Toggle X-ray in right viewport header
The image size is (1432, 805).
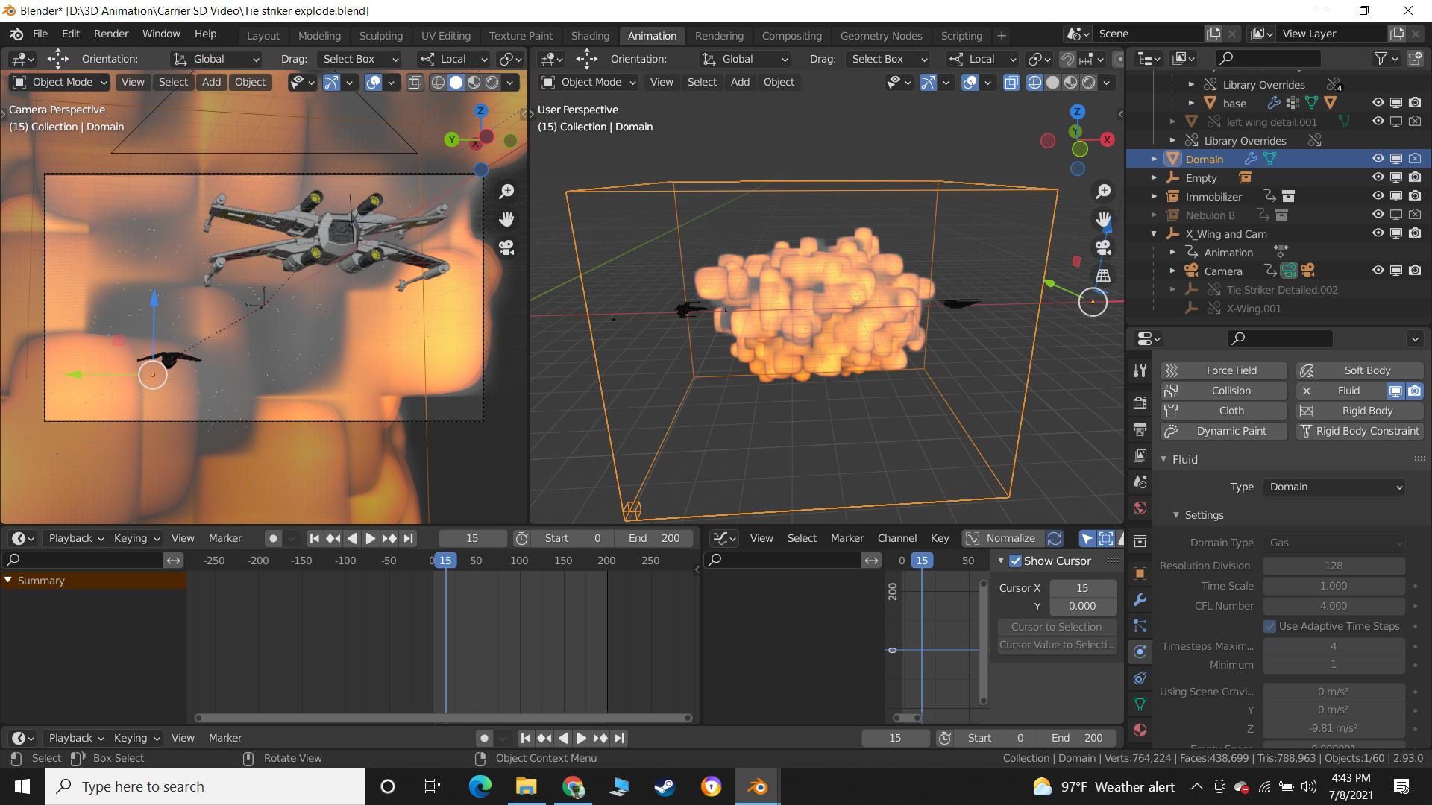[x=1011, y=82]
